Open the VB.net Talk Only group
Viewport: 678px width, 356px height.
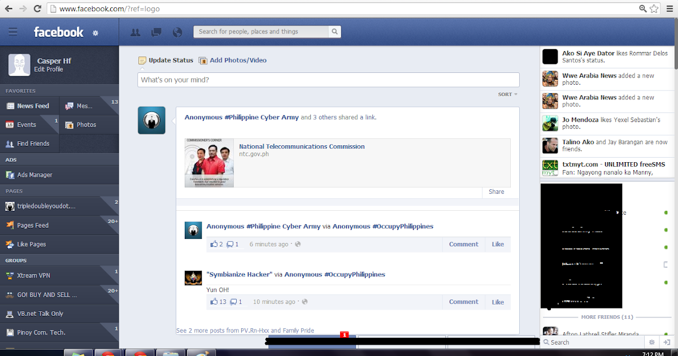(59, 314)
